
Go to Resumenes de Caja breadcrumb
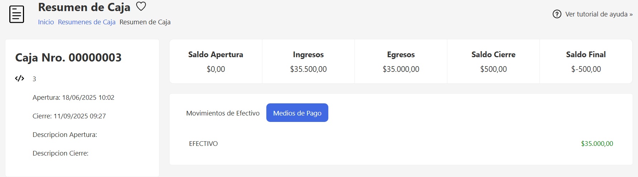click(x=86, y=22)
